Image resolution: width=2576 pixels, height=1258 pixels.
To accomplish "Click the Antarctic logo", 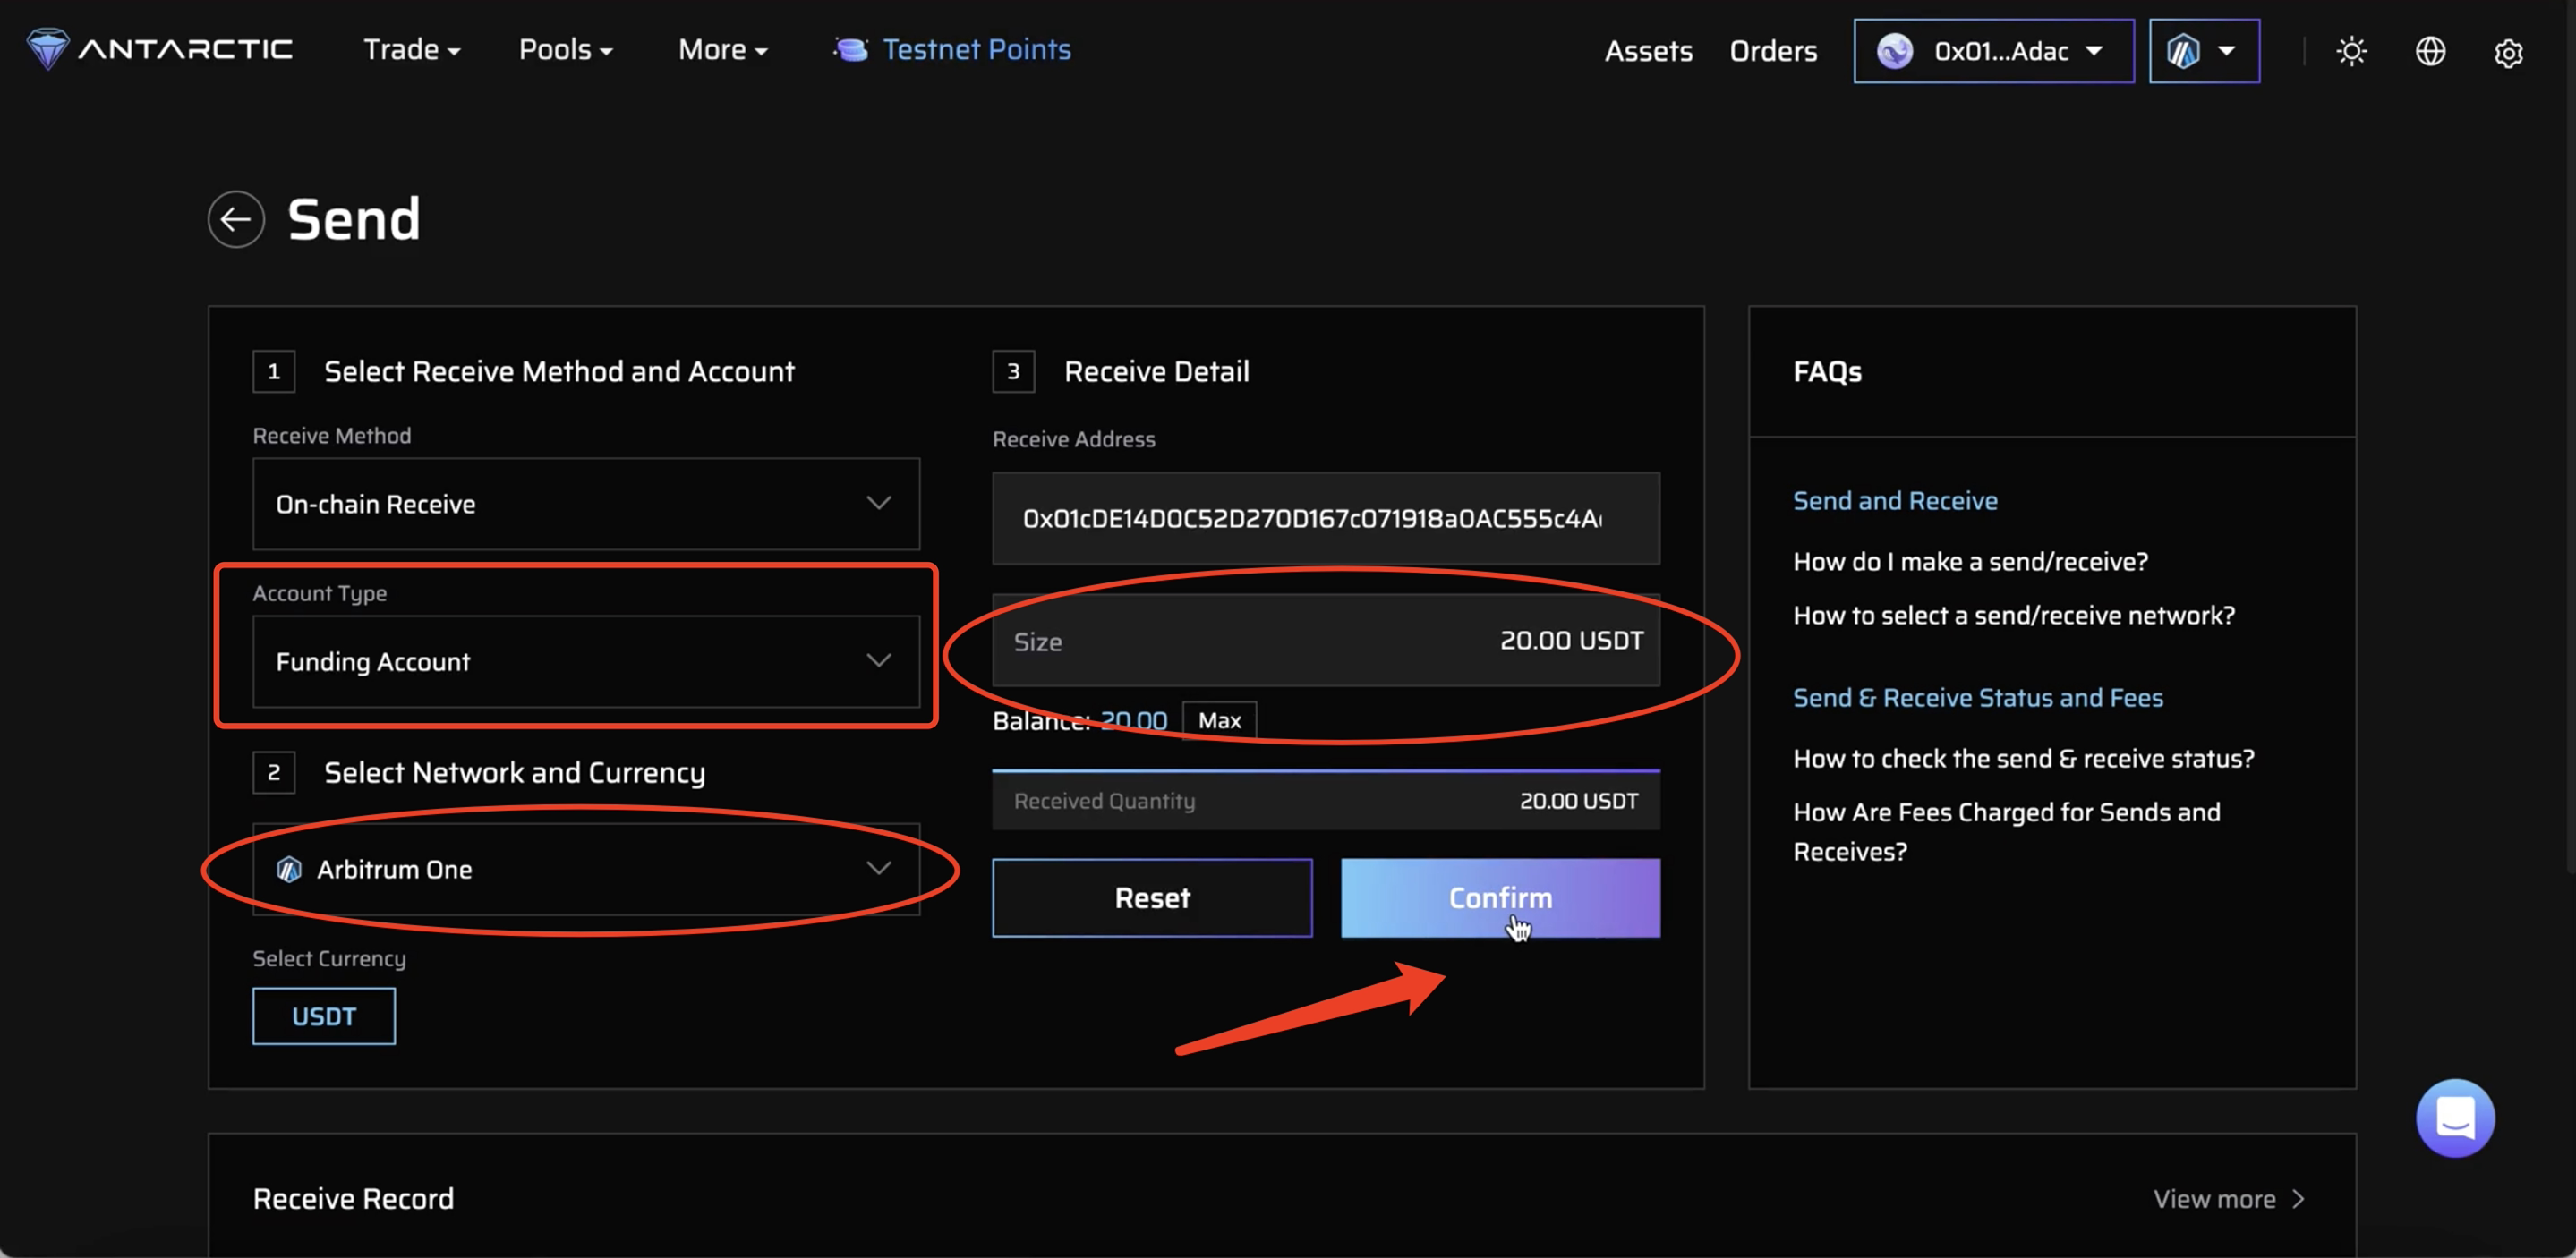I will [160, 49].
